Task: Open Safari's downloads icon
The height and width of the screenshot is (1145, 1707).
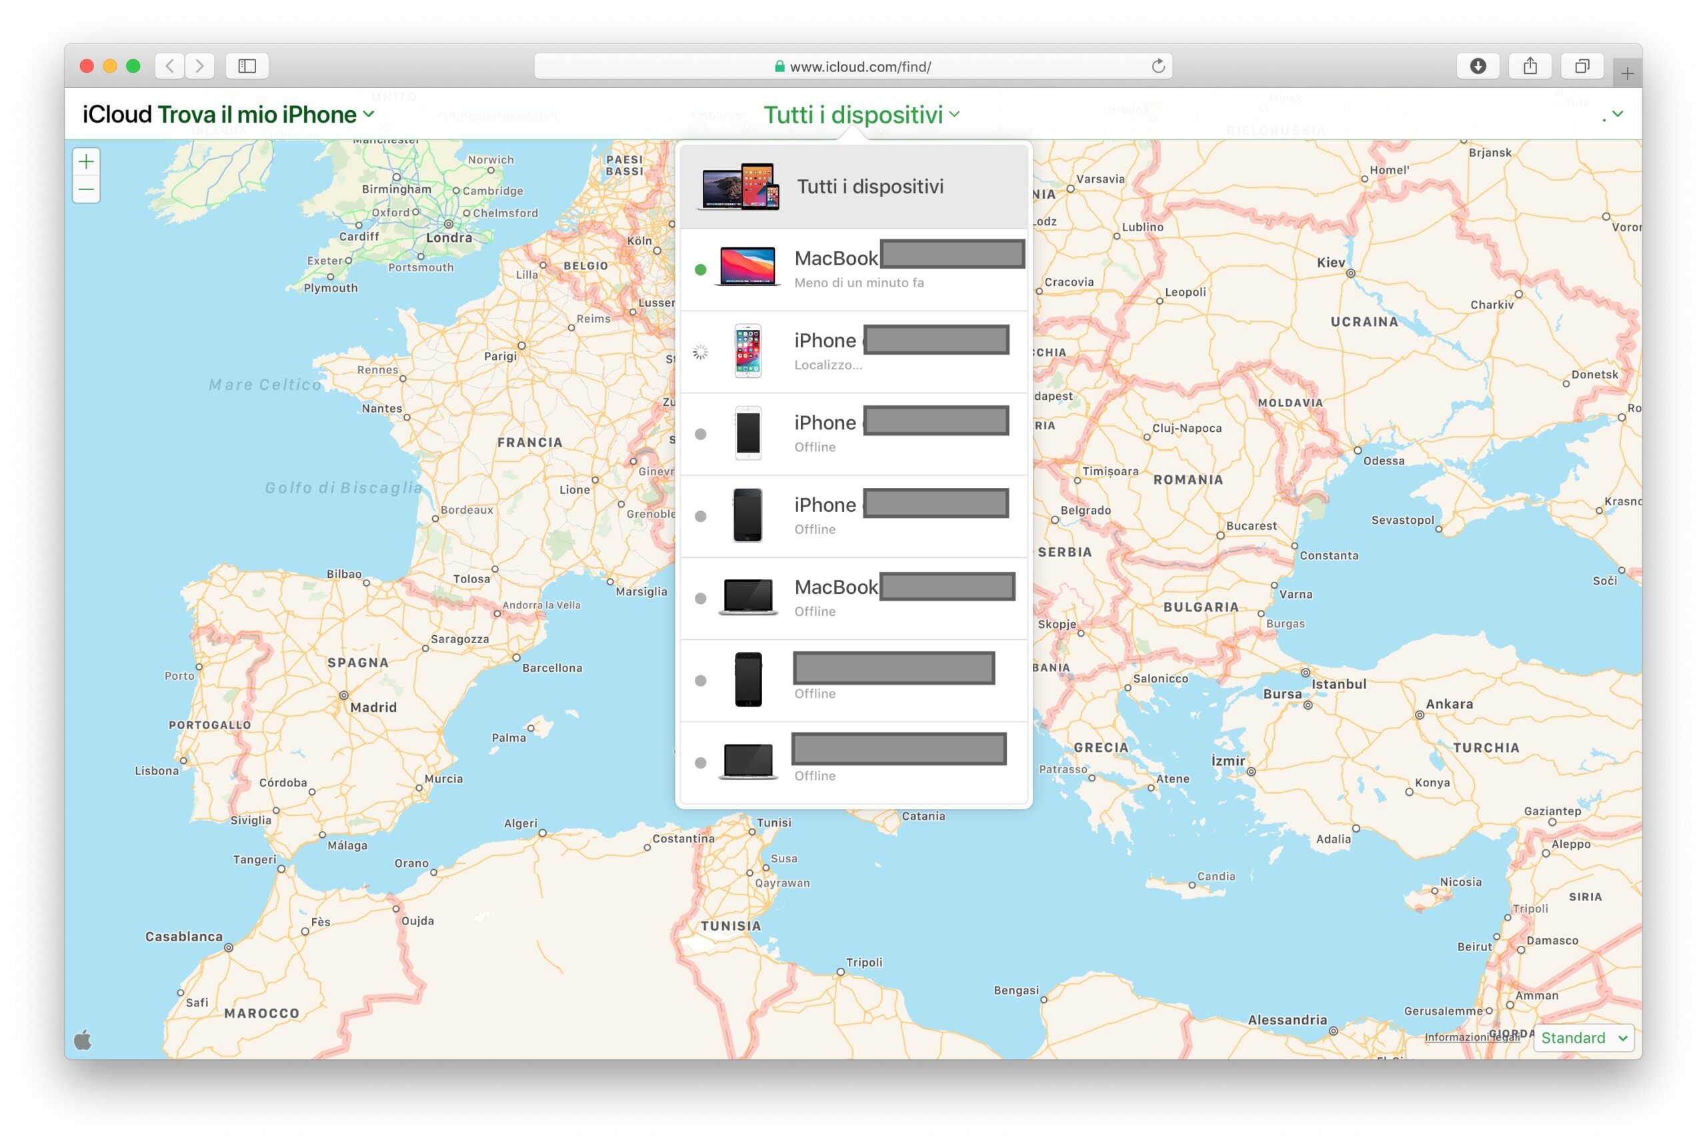Action: click(x=1477, y=67)
